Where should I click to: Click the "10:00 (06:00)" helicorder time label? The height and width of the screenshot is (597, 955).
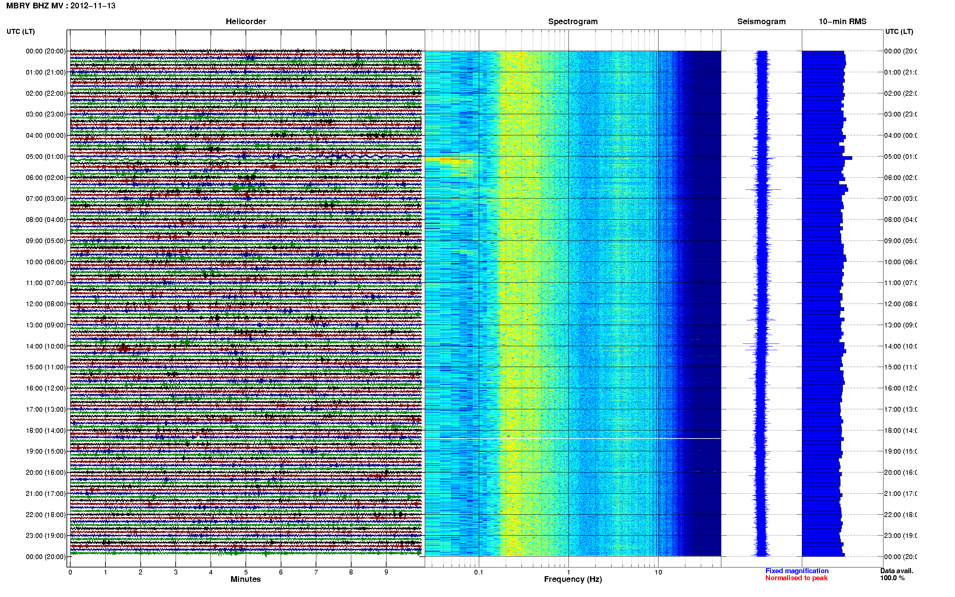(x=46, y=262)
